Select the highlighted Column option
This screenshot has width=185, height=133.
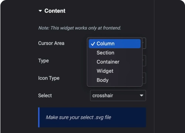click(114, 44)
